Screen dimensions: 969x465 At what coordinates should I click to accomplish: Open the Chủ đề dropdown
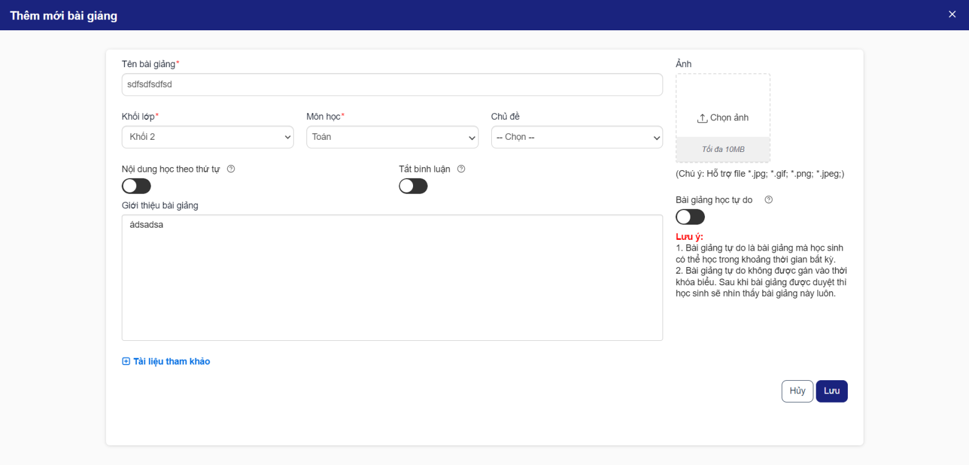click(577, 137)
